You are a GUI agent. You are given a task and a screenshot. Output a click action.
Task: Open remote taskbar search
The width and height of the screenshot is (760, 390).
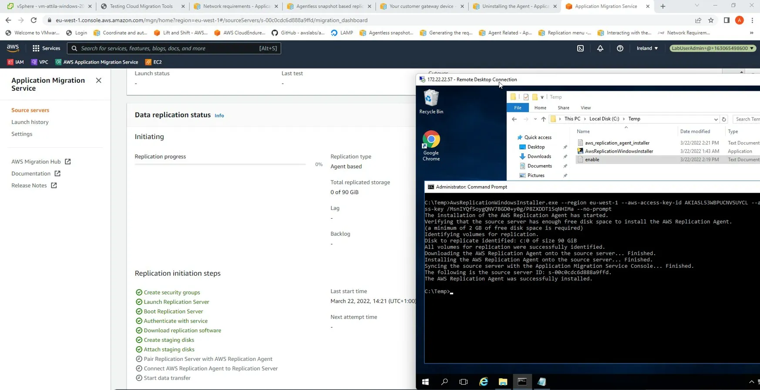[x=444, y=382]
